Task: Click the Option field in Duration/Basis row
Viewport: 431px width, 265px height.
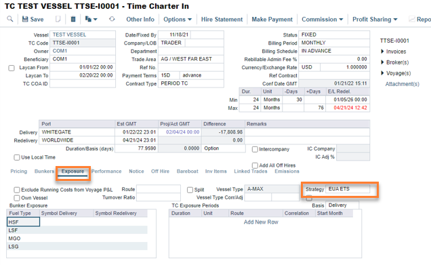Action: [x=224, y=148]
